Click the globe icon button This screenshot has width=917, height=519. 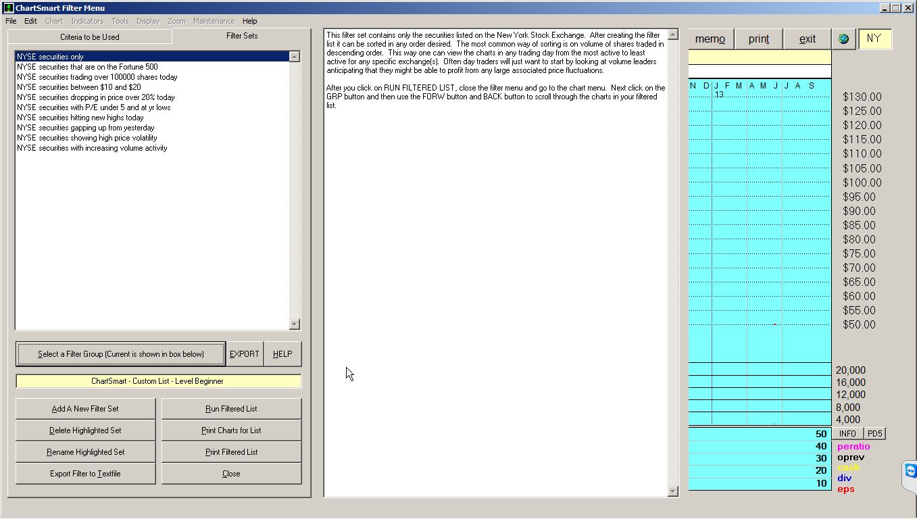coord(843,39)
